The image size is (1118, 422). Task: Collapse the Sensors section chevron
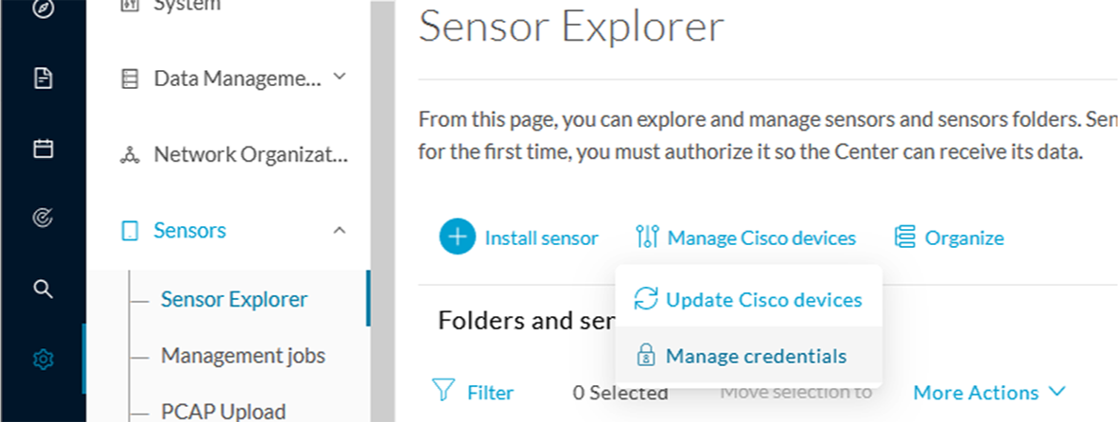tap(341, 230)
